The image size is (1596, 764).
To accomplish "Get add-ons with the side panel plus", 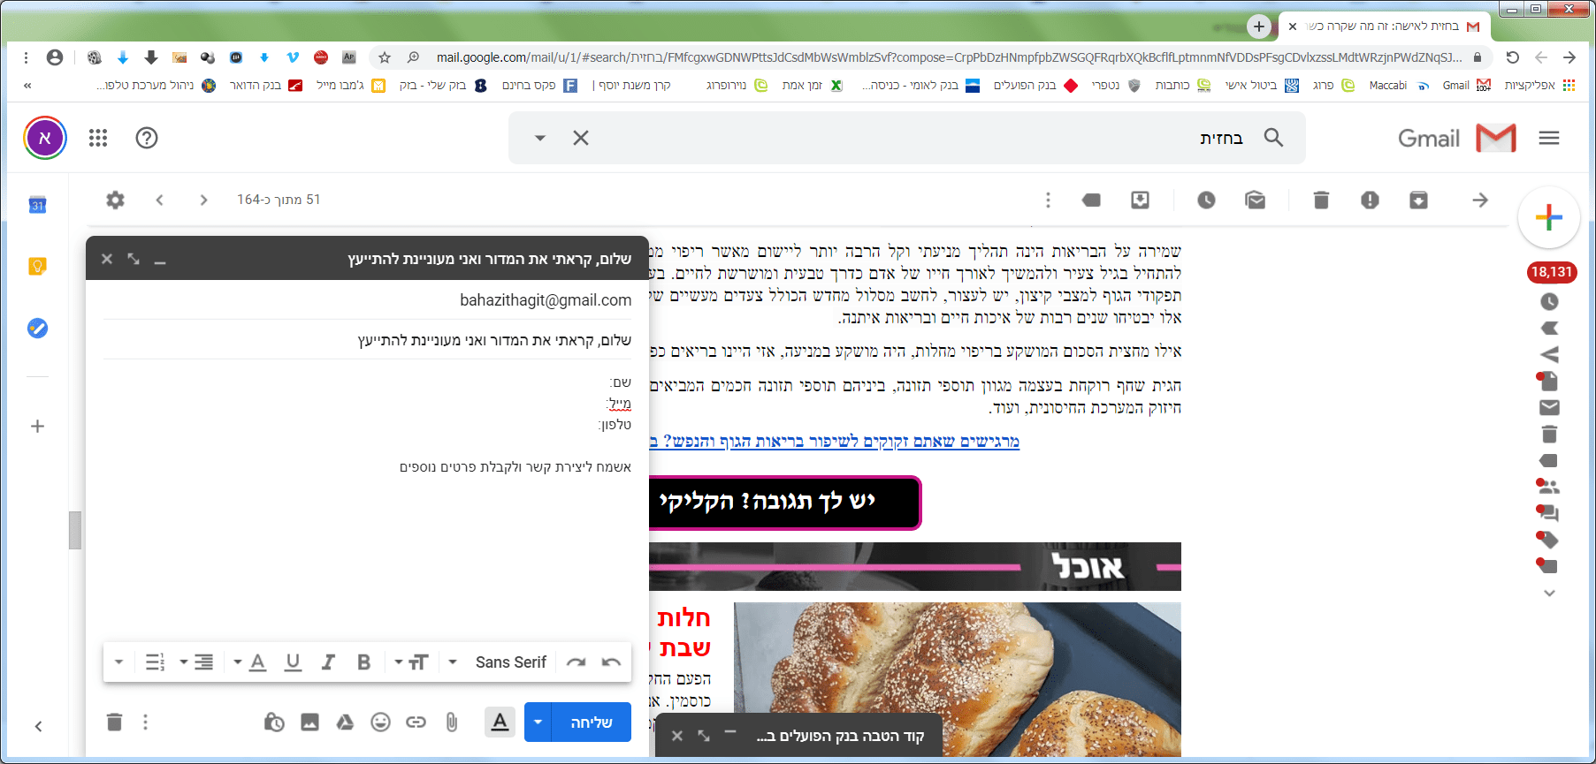I will click(37, 427).
